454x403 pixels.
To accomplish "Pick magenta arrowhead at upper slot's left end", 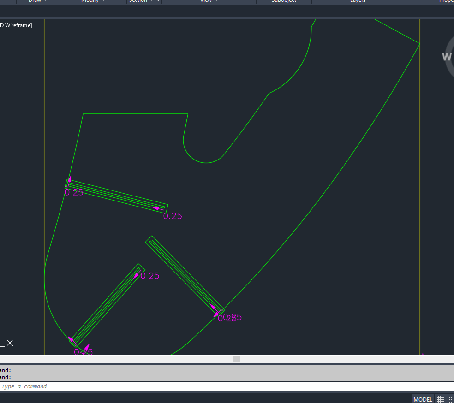I will tap(69, 180).
